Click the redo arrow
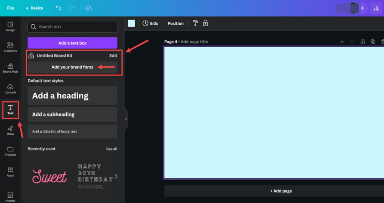Image resolution: width=384 pixels, height=203 pixels. click(x=72, y=8)
